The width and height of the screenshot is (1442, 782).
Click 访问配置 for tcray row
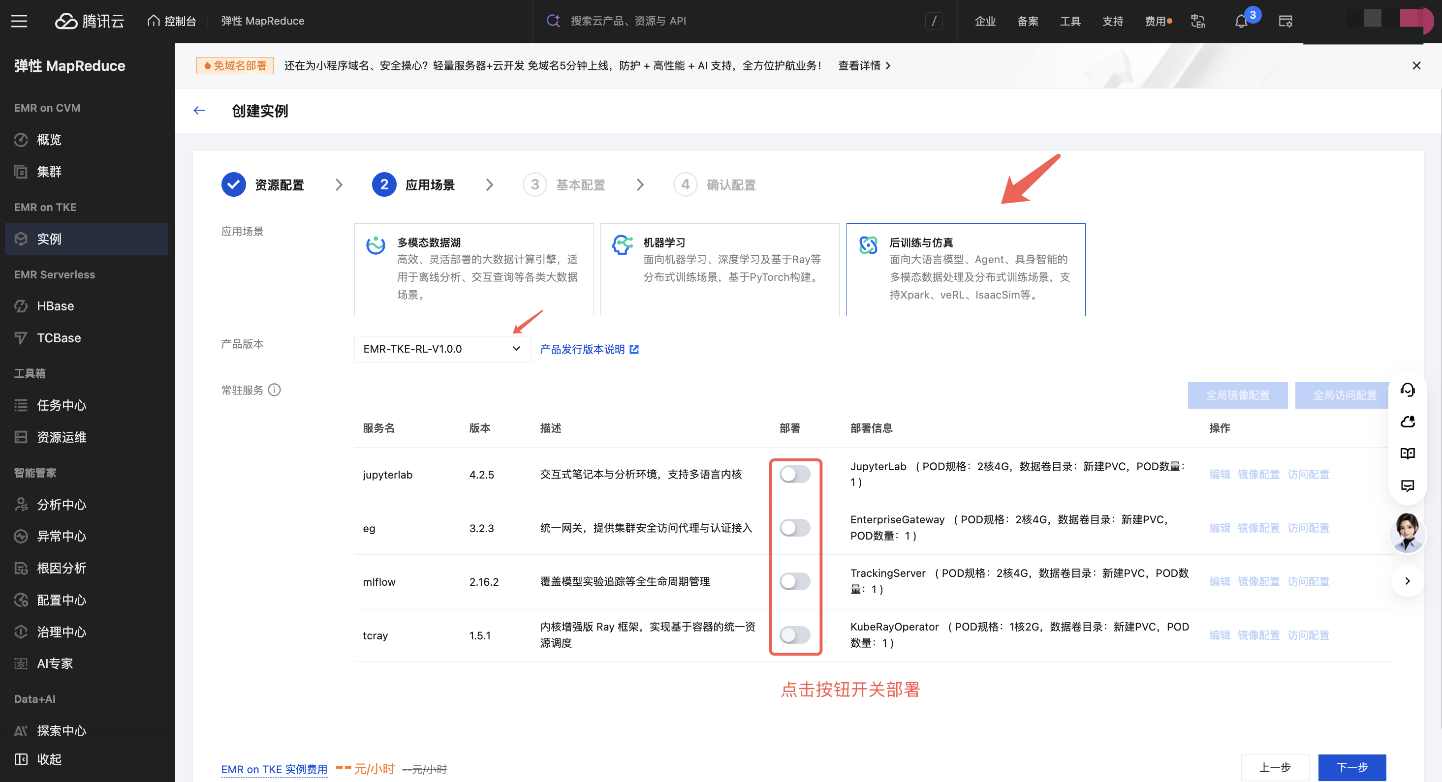(1308, 635)
